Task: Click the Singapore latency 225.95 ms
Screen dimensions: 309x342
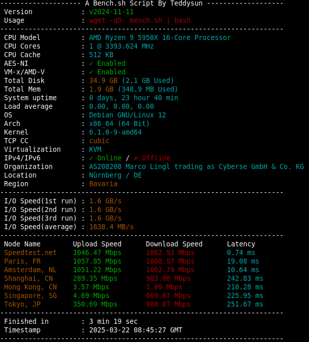Action: pyautogui.click(x=245, y=296)
